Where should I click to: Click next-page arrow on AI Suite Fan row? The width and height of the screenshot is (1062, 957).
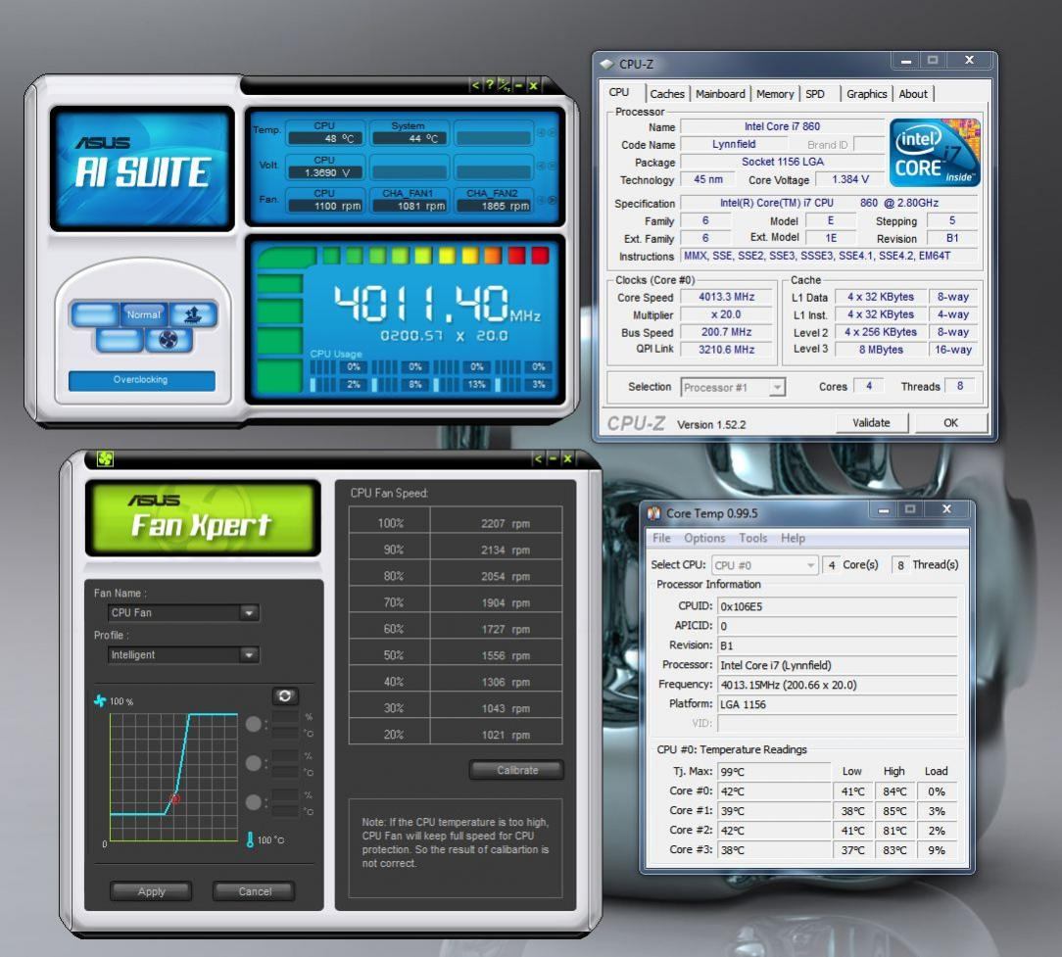point(552,200)
